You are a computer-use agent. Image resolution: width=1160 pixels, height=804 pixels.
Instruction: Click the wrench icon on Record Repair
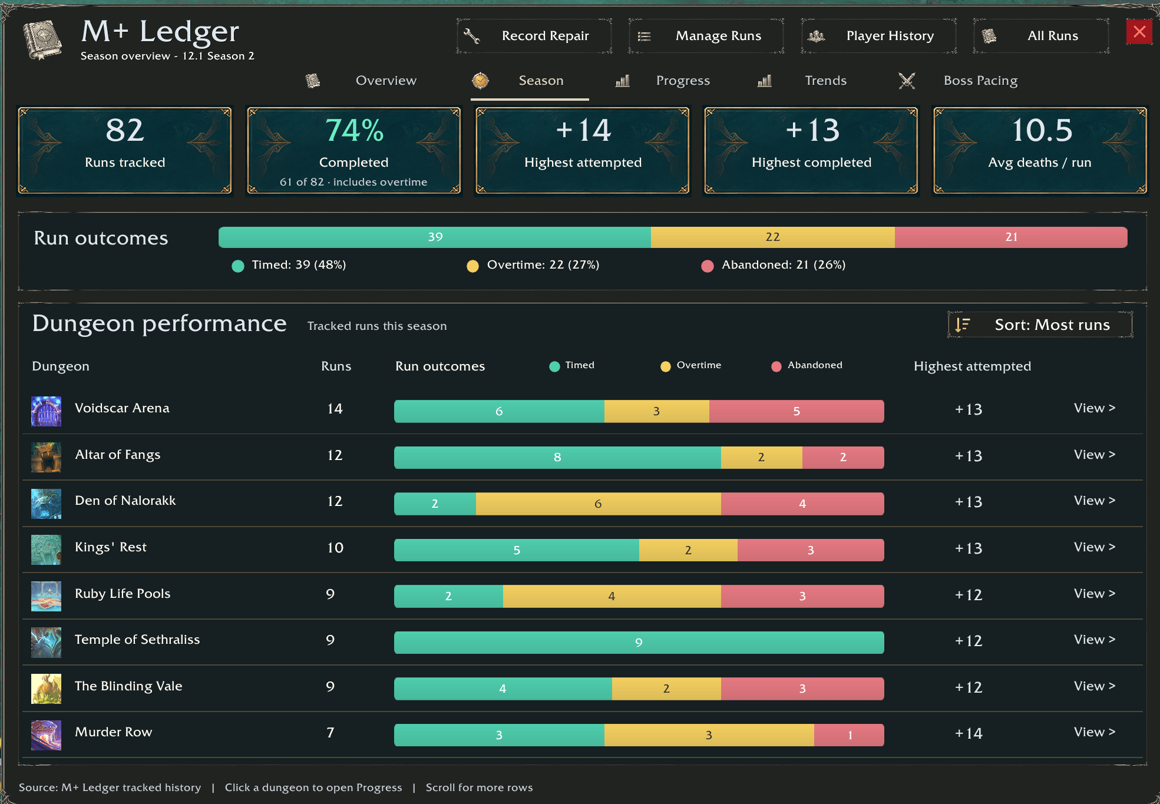point(471,36)
